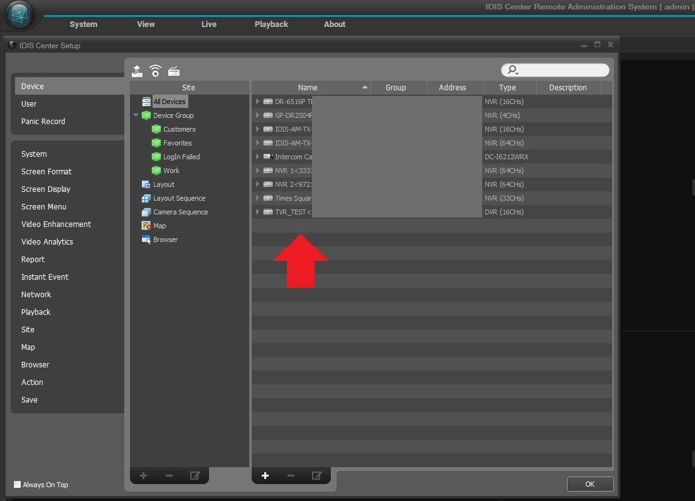Open the System menu in top bar

[84, 24]
